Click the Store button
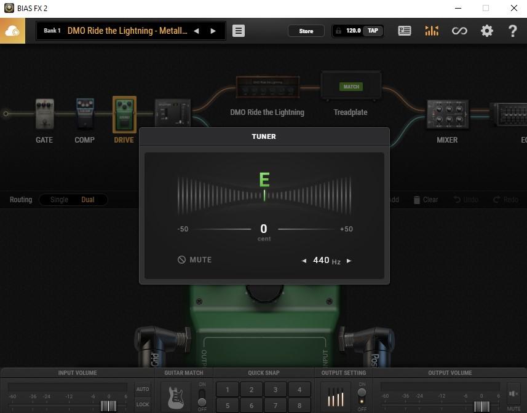Image resolution: width=527 pixels, height=413 pixels. [306, 31]
